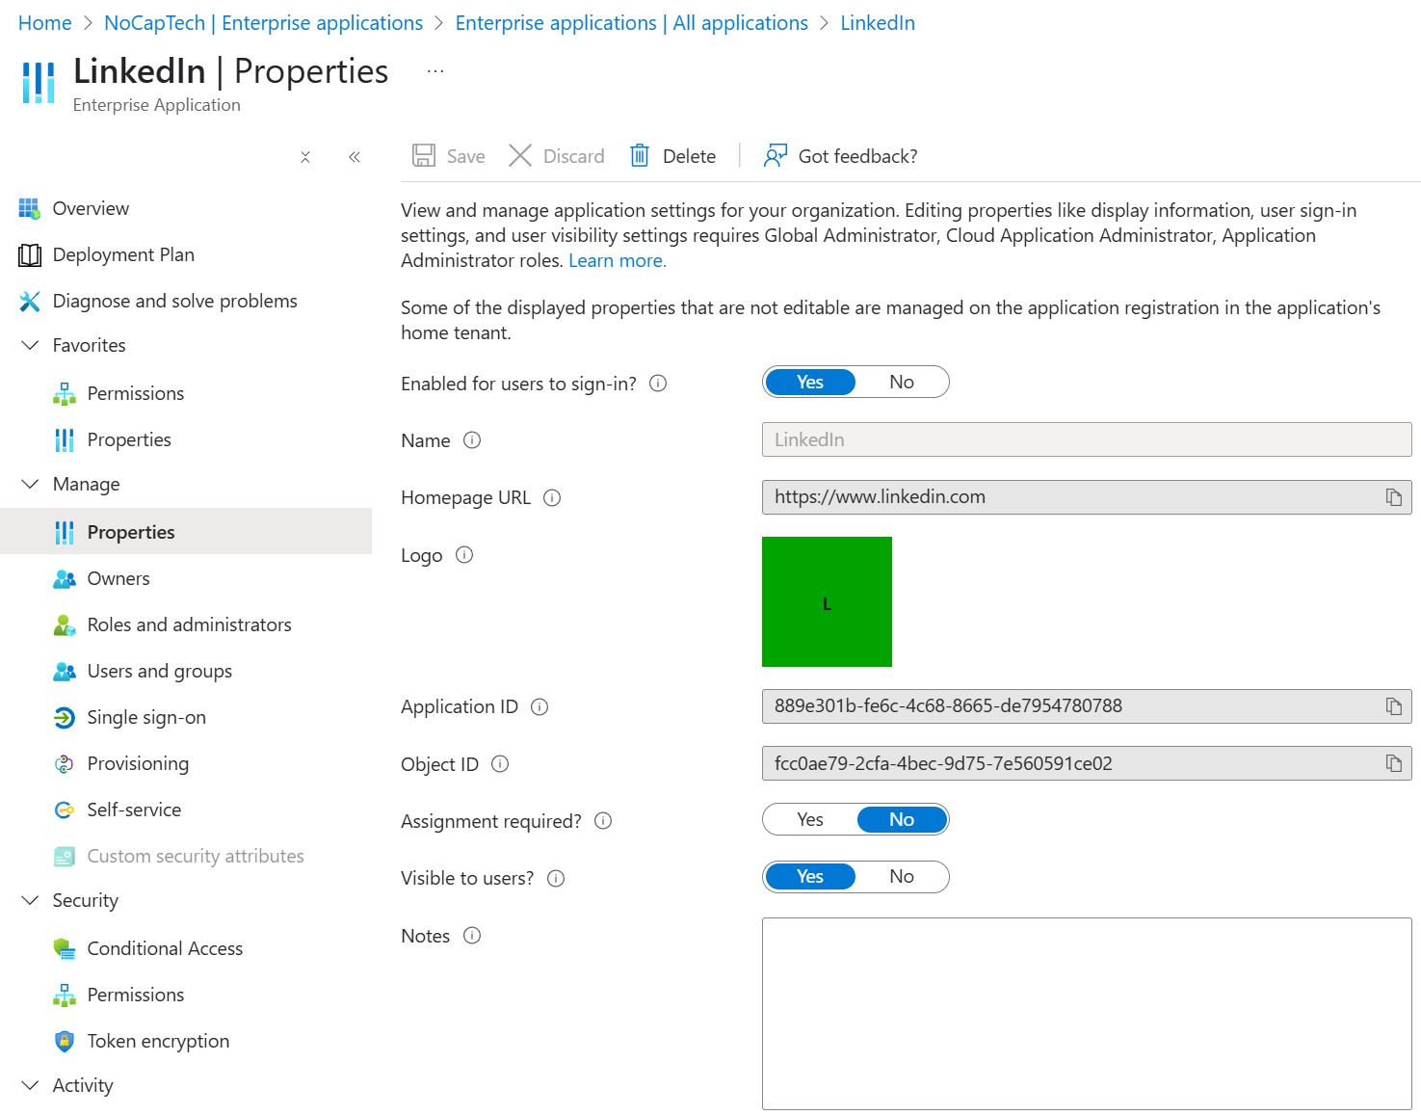Click the green L logo thumbnail

coord(827,601)
